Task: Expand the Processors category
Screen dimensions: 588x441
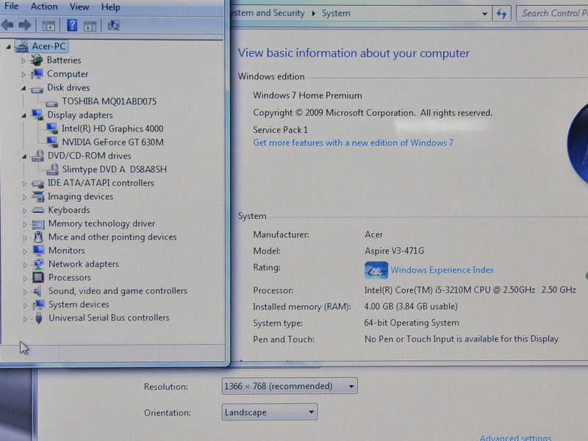Action: (x=25, y=279)
